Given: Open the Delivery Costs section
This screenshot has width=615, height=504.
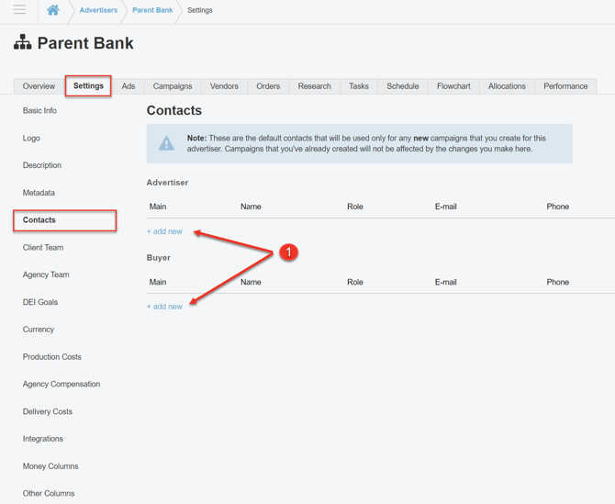Looking at the screenshot, I should 48,411.
